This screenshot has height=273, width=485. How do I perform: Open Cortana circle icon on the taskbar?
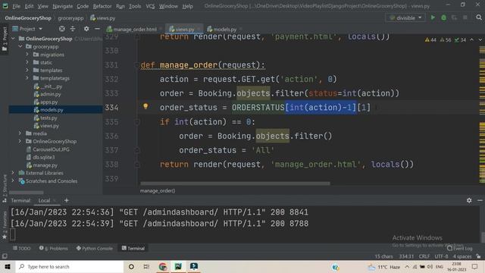pos(131,266)
